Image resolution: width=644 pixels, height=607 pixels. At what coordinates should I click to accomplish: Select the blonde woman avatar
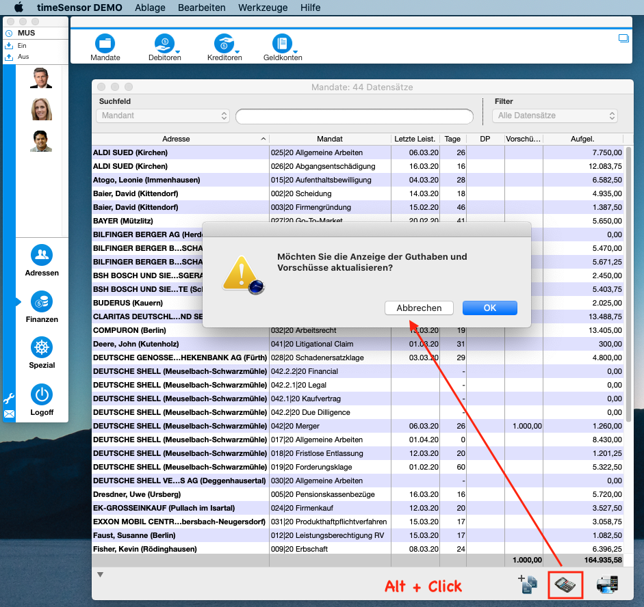click(42, 109)
